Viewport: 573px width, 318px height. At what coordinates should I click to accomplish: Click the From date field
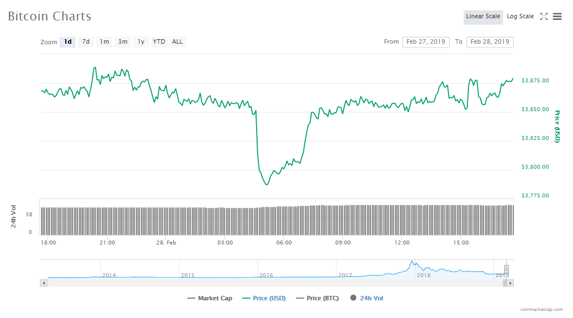[x=425, y=42]
